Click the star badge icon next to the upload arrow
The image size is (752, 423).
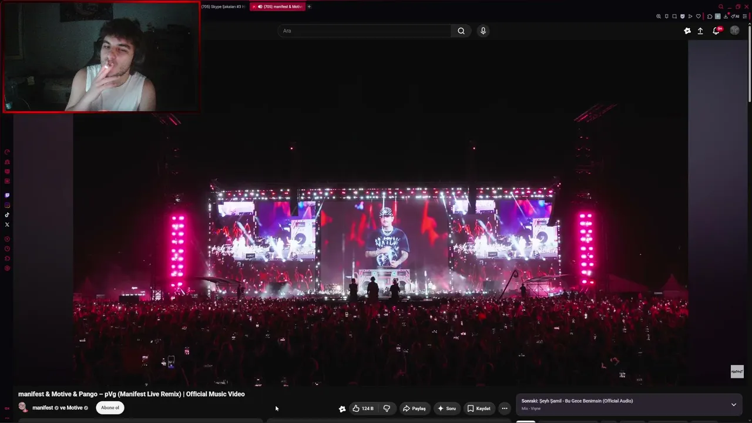pos(687,31)
